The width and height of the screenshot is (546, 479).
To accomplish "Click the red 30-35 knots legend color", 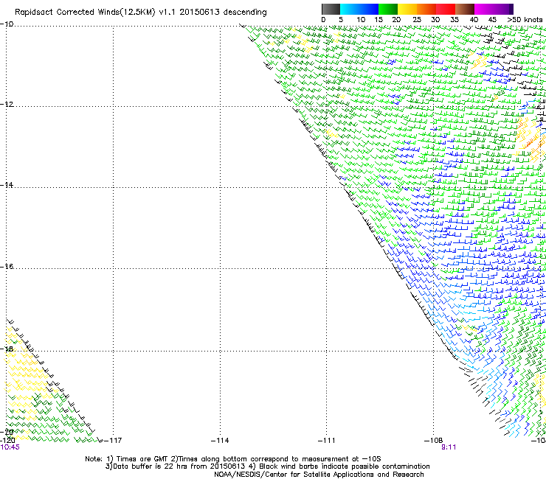I will click(446, 9).
